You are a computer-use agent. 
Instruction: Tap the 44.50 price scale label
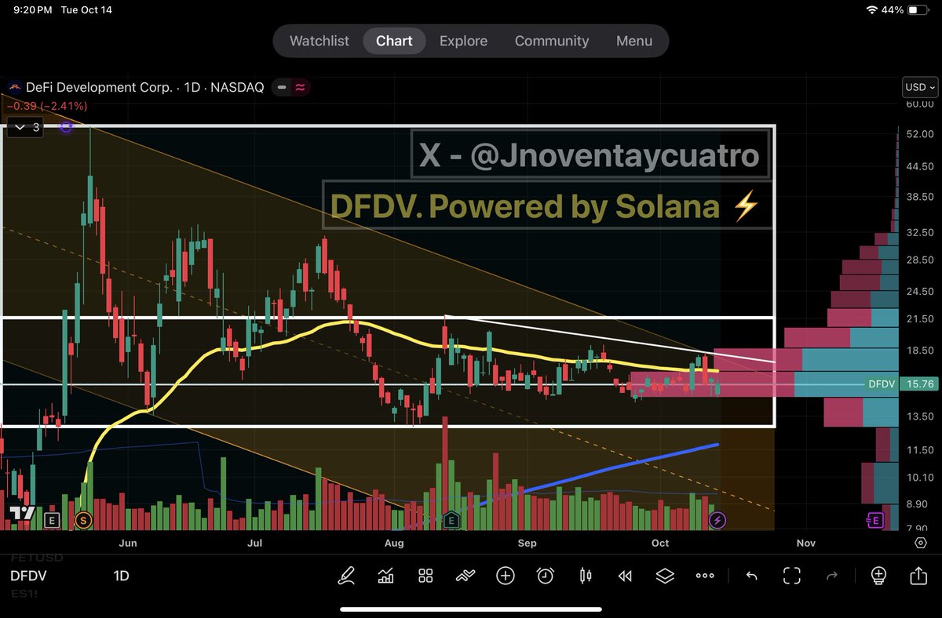[x=918, y=166]
